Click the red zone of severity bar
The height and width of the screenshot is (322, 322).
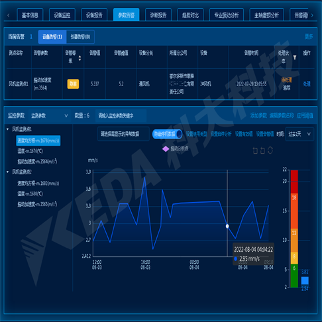pyautogui.click(x=294, y=182)
